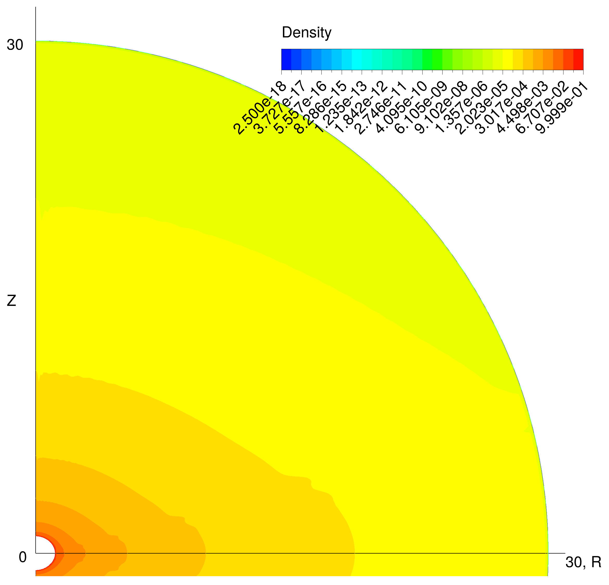Viewport: 609px width, 585px height.
Task: Select the Z axis label
Action: click(x=11, y=301)
